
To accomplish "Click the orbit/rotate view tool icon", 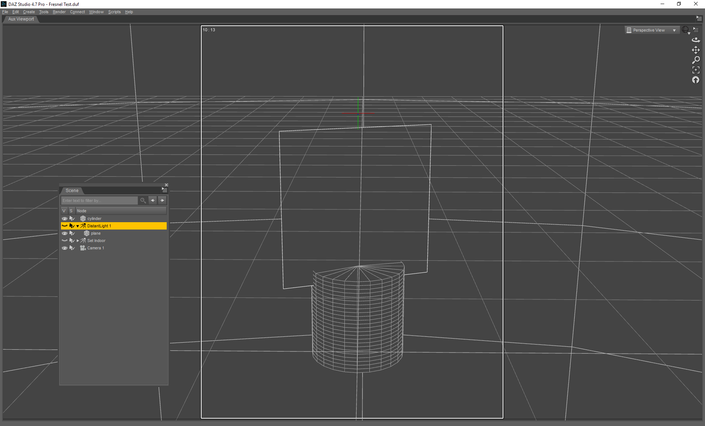I will pyautogui.click(x=695, y=40).
